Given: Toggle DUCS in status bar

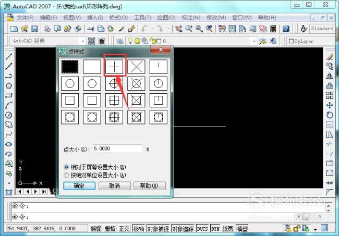Looking at the screenshot, I should [202, 229].
